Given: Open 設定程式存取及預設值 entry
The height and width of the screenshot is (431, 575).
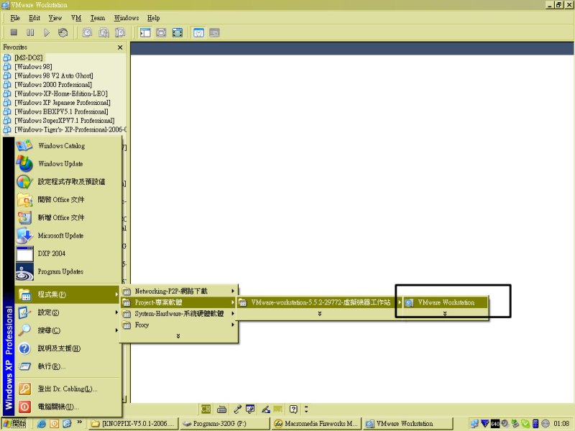Looking at the screenshot, I should tap(68, 182).
